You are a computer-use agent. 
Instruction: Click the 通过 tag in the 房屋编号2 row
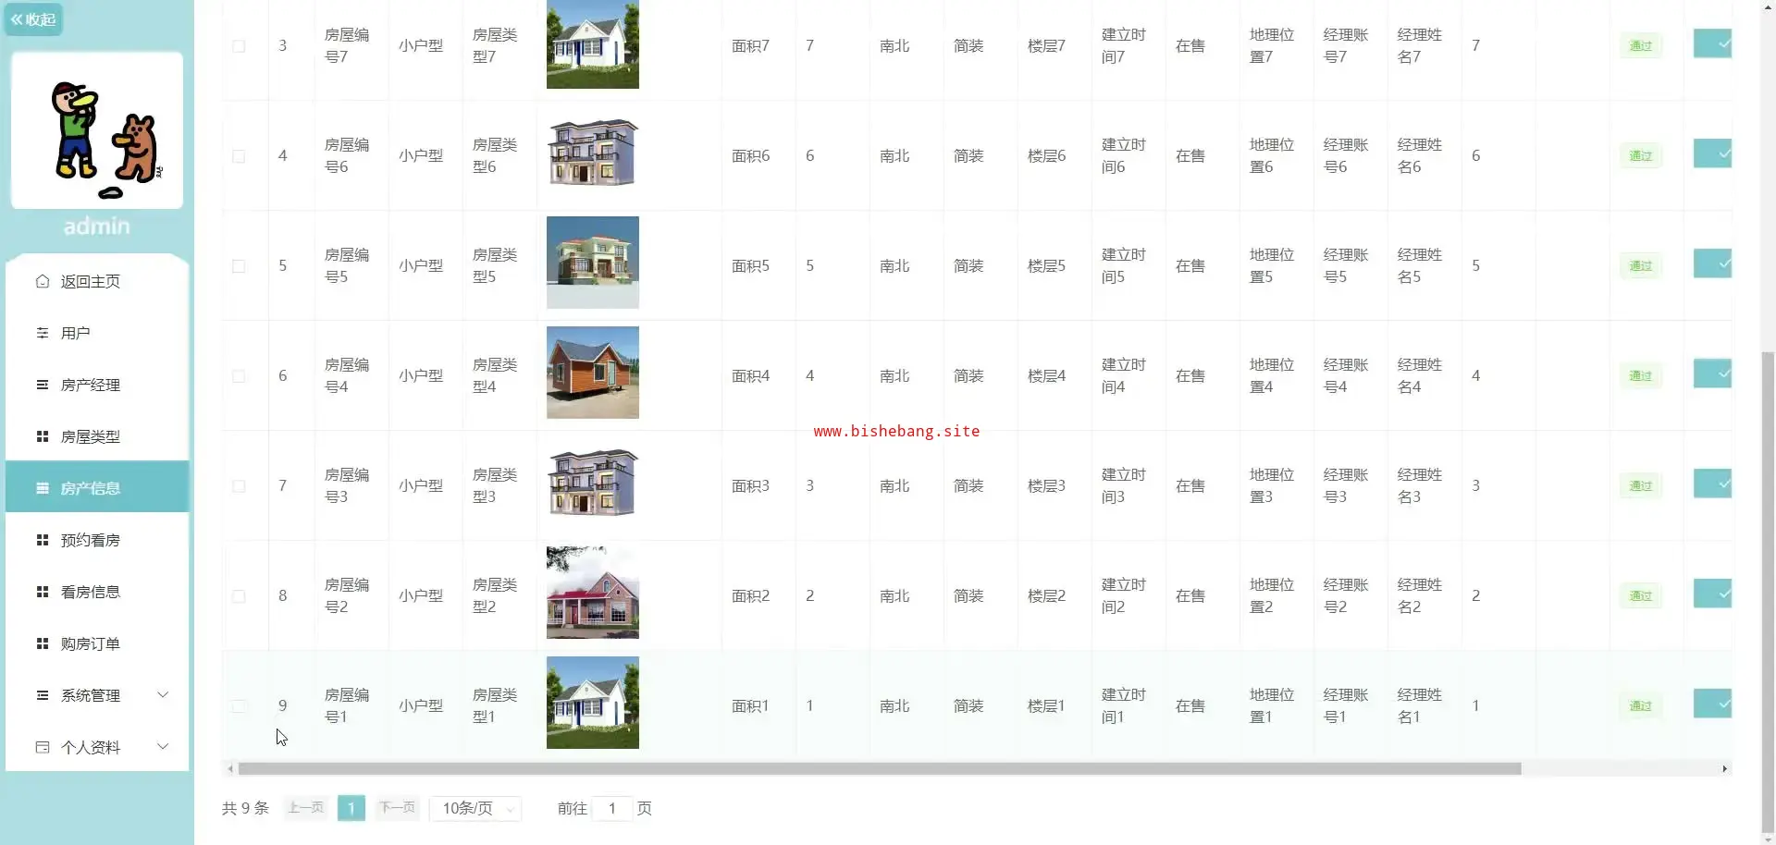pos(1640,596)
